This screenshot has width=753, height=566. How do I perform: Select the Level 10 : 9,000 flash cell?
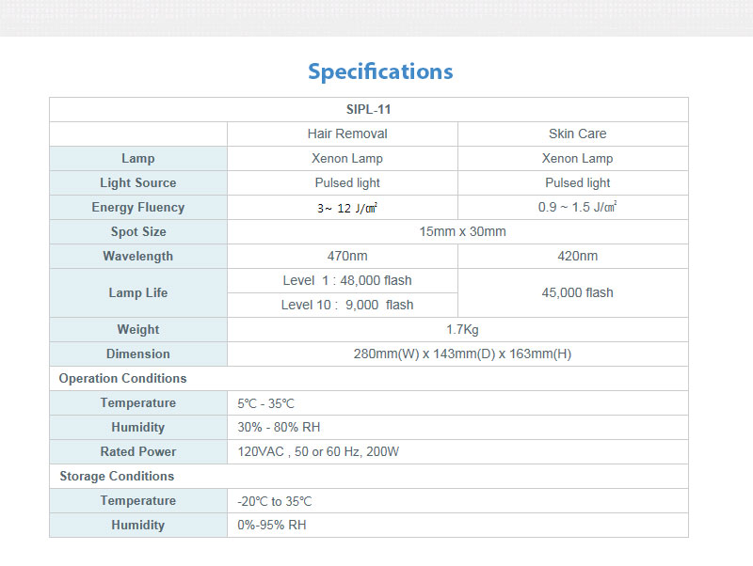click(x=347, y=305)
